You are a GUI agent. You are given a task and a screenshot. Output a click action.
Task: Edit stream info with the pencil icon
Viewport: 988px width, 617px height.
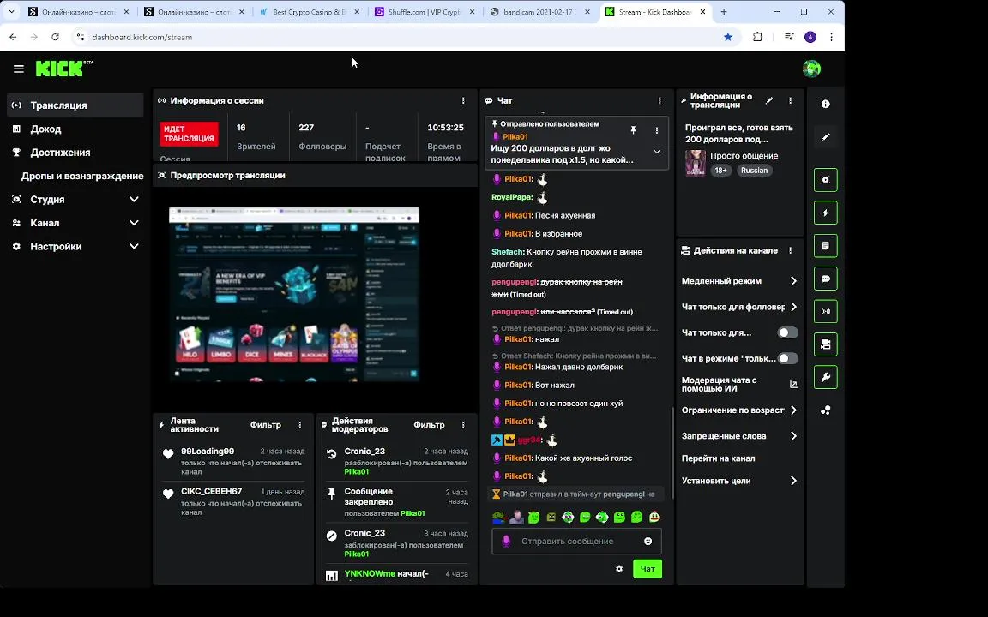(768, 101)
